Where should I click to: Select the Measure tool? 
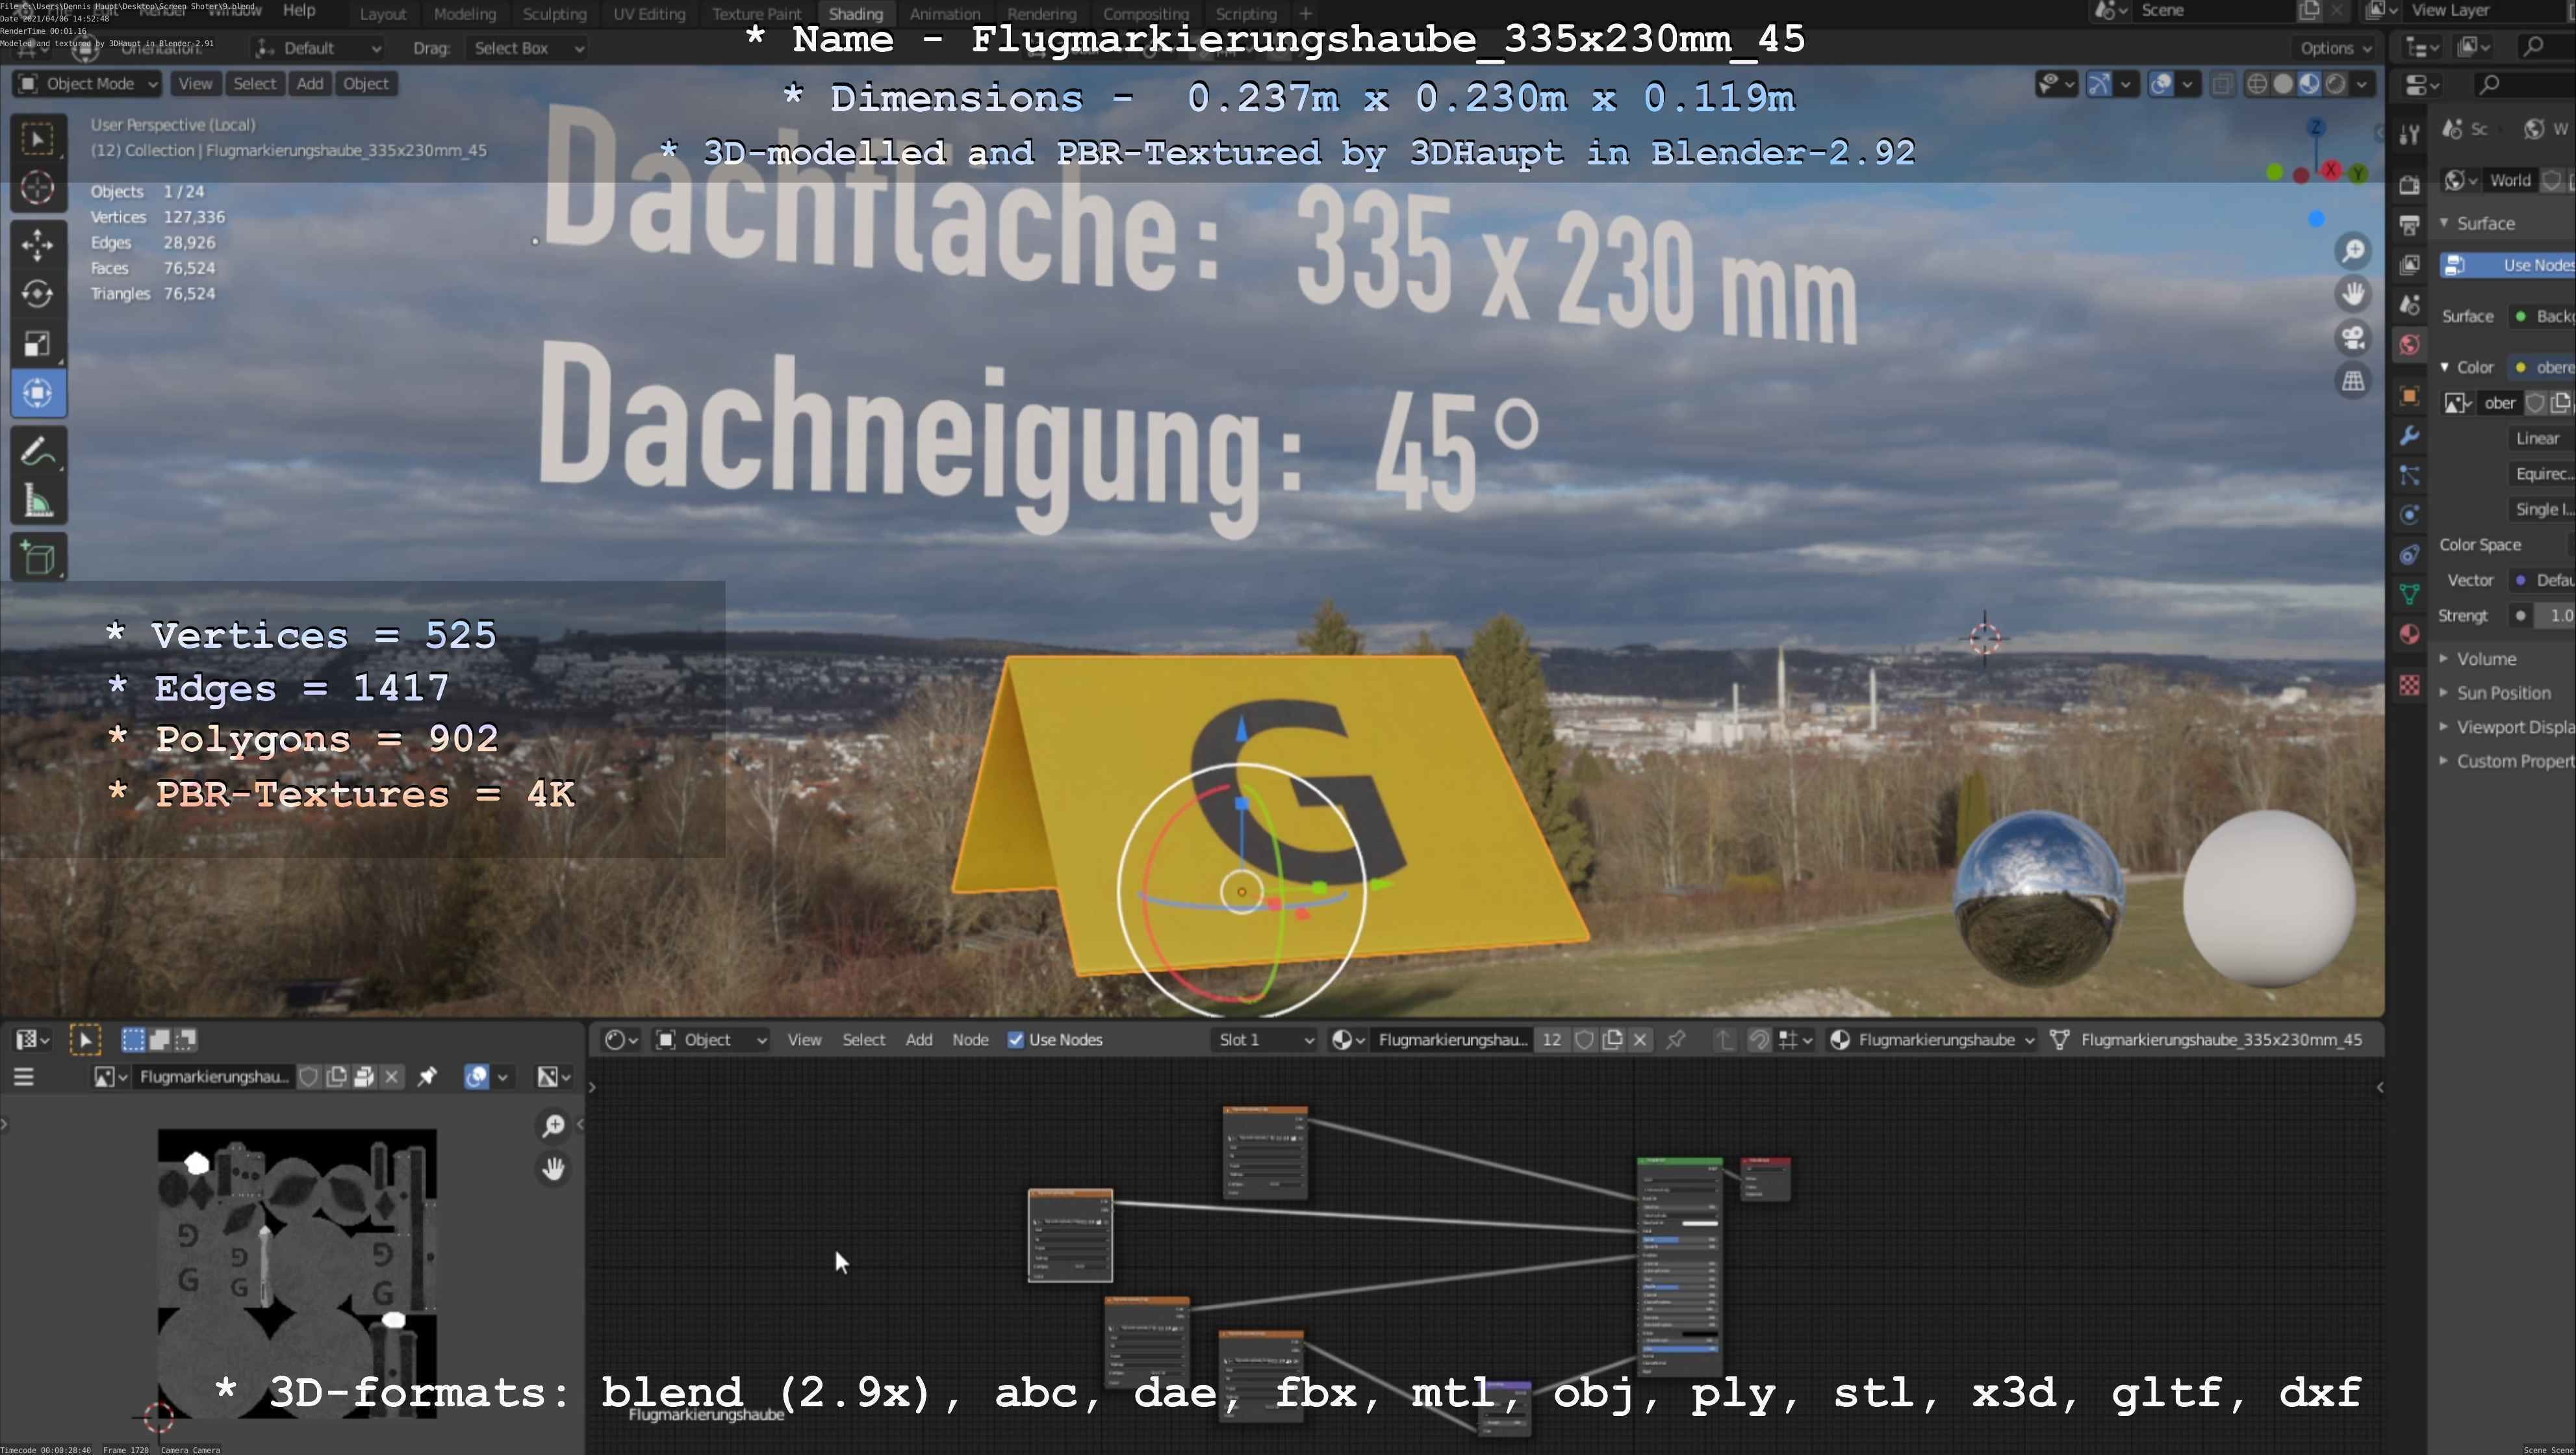(38, 501)
